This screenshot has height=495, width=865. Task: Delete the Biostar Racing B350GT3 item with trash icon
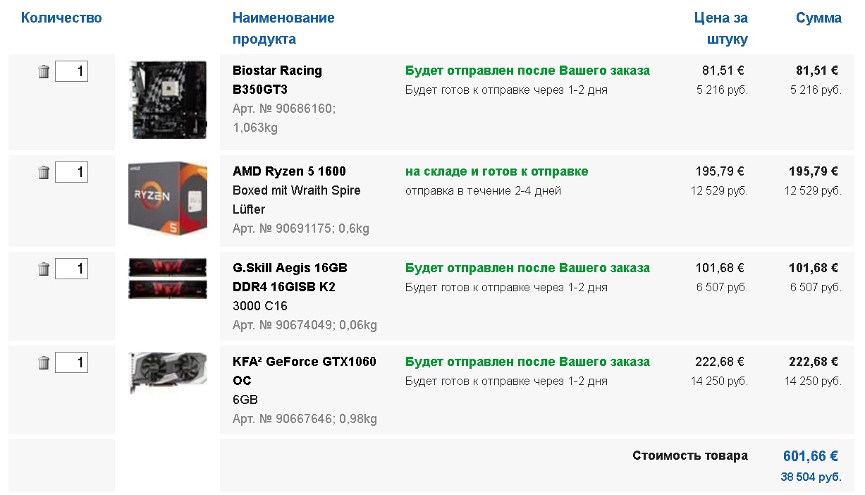(x=44, y=71)
